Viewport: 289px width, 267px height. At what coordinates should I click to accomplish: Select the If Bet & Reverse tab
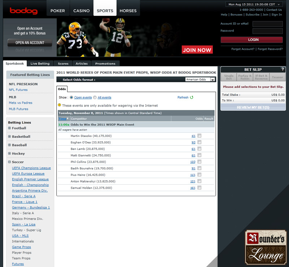click(261, 77)
